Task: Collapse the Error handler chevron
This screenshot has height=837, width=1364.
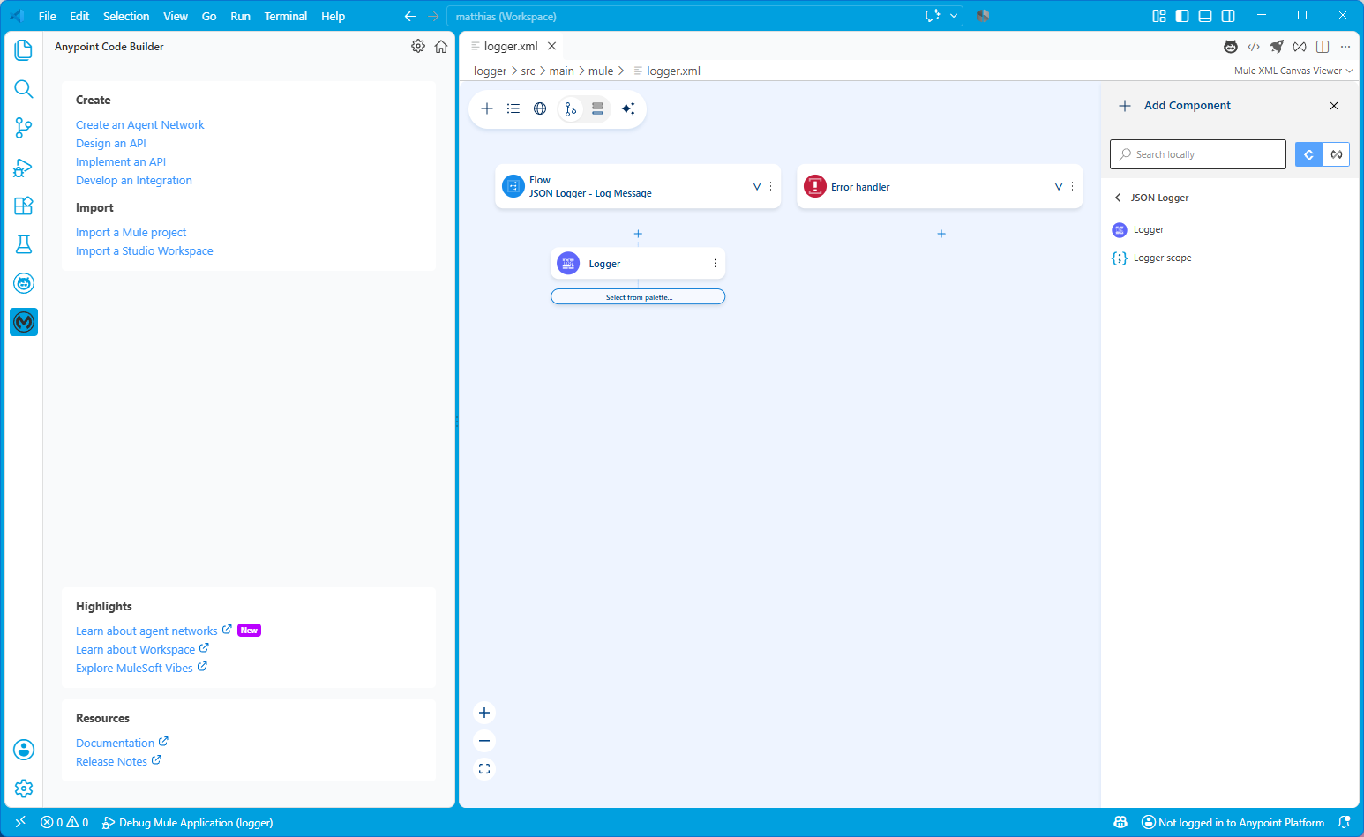Action: [1059, 187]
